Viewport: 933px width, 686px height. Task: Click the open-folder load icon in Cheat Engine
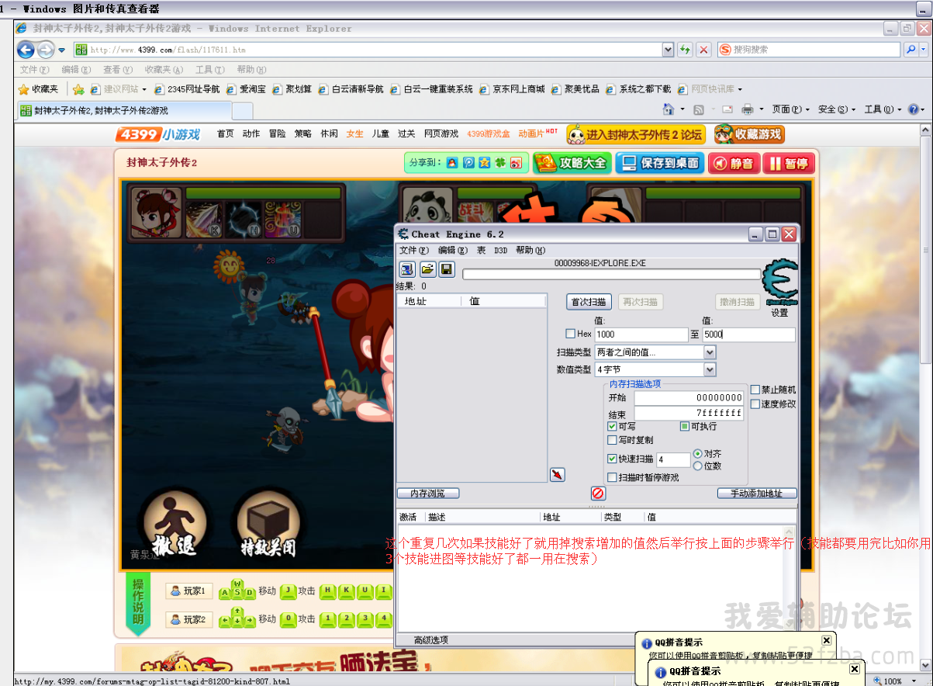[427, 269]
